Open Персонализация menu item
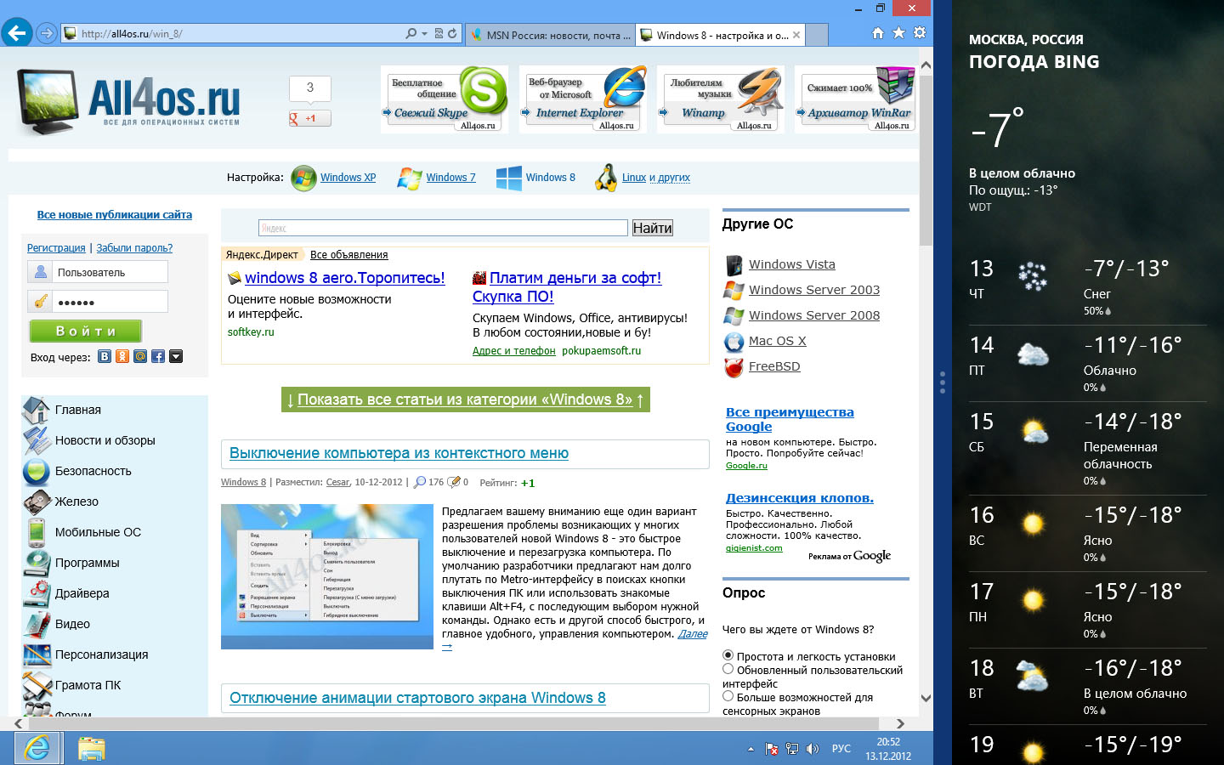Image resolution: width=1224 pixels, height=765 pixels. click(101, 654)
